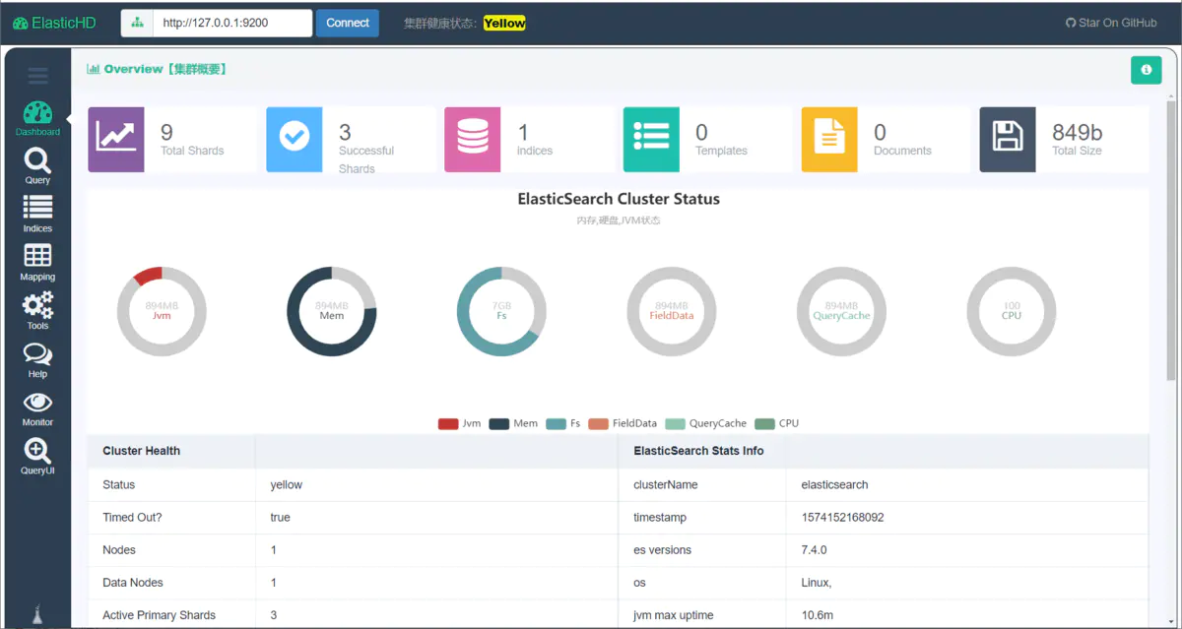Image resolution: width=1182 pixels, height=629 pixels.
Task: Click the QueryCache donut chart
Action: 841,311
